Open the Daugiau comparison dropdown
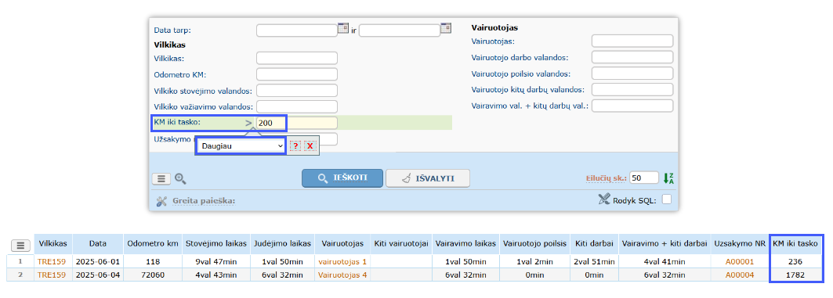Image resolution: width=833 pixels, height=298 pixels. click(241, 145)
